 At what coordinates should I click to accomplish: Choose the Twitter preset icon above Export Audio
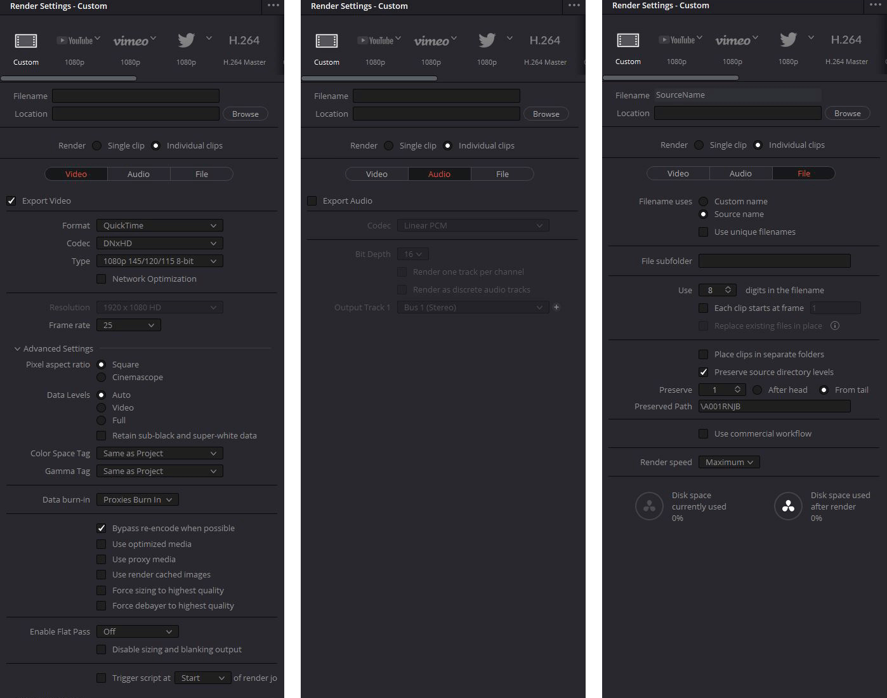pos(487,41)
